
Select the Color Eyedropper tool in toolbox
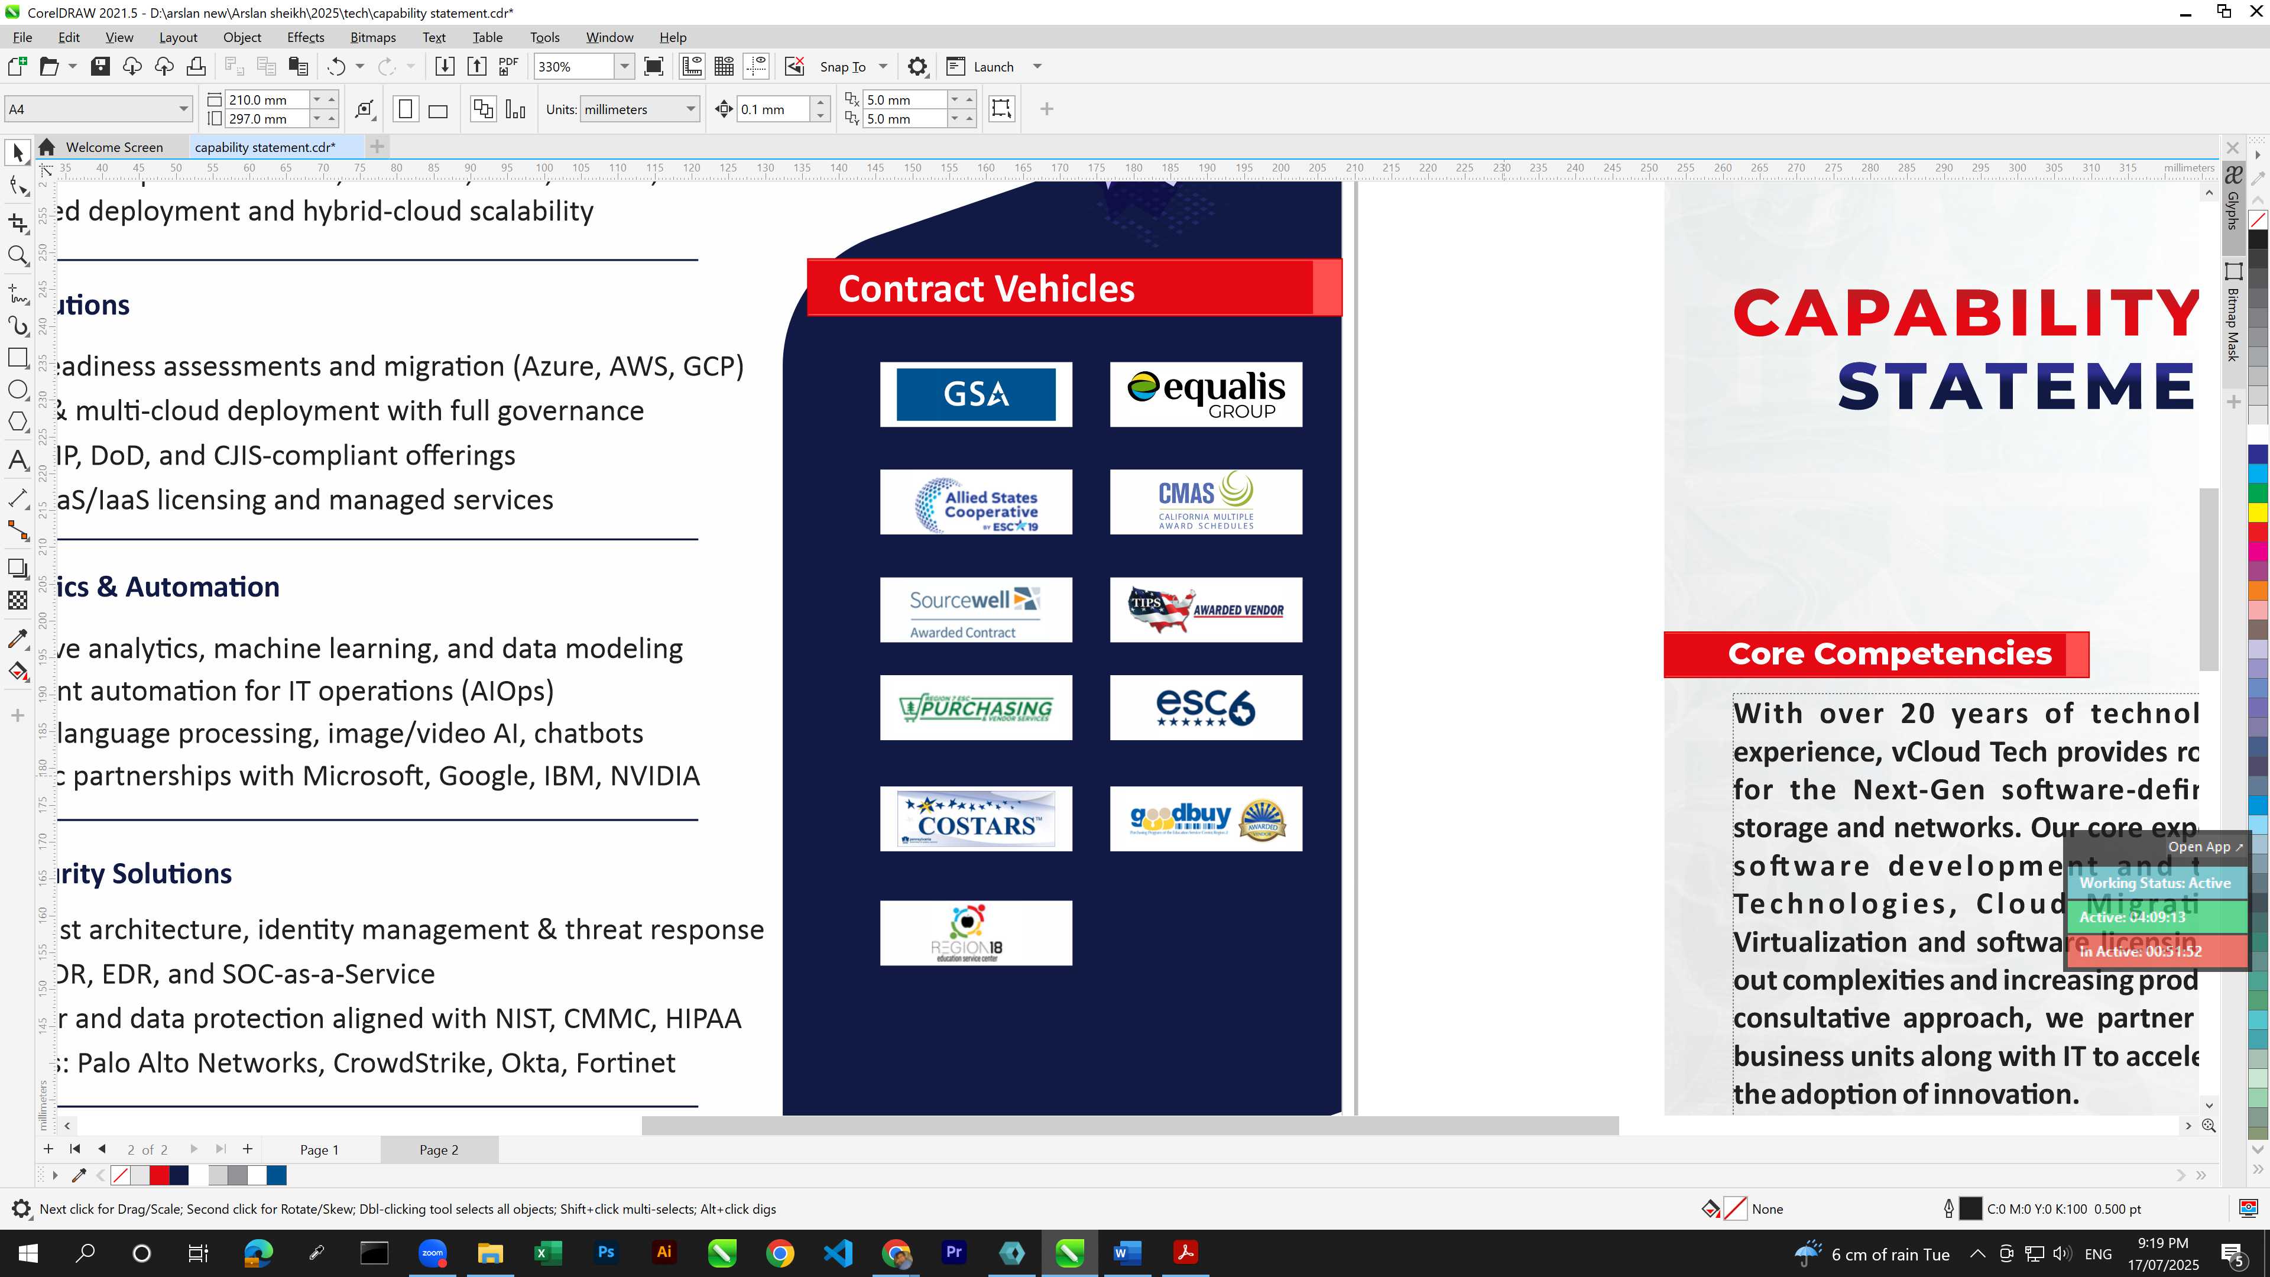pyautogui.click(x=18, y=639)
